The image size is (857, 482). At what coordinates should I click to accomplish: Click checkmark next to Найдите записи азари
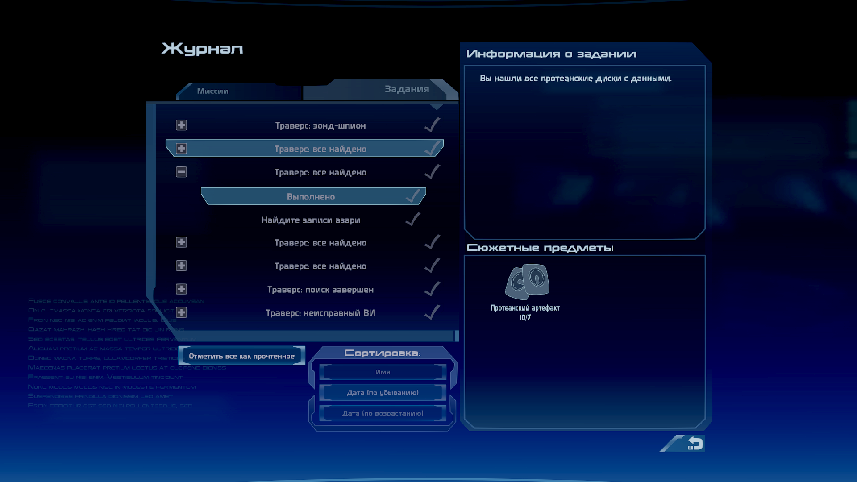413,220
